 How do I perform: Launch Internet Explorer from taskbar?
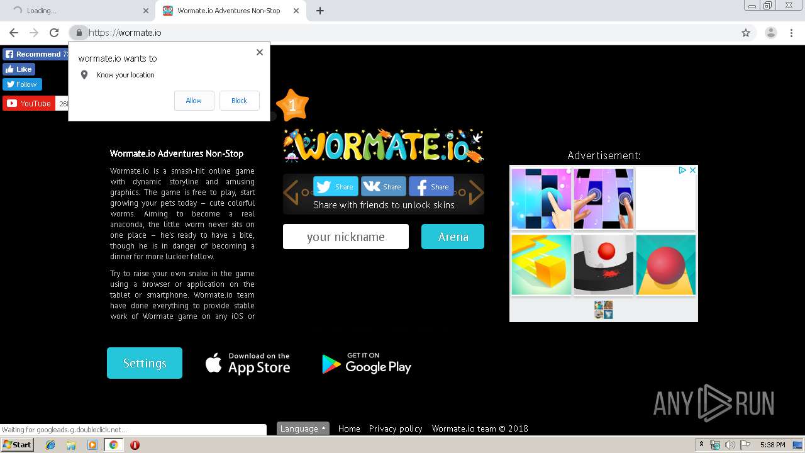50,445
